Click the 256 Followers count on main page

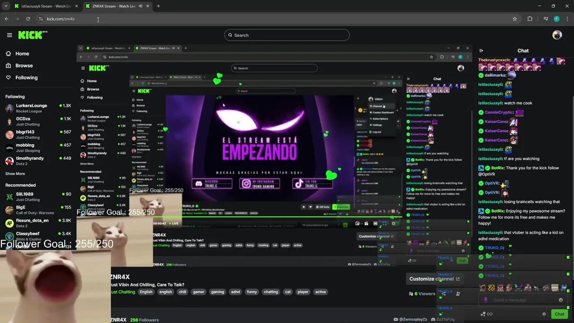[x=144, y=320]
